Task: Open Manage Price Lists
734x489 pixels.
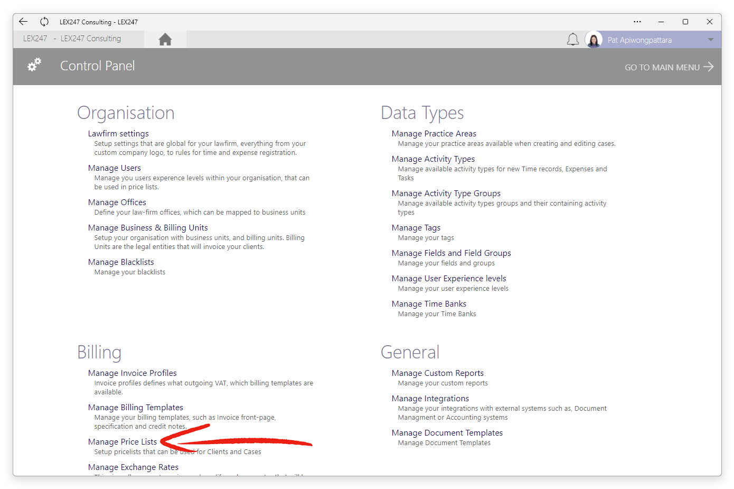Action: (x=123, y=442)
